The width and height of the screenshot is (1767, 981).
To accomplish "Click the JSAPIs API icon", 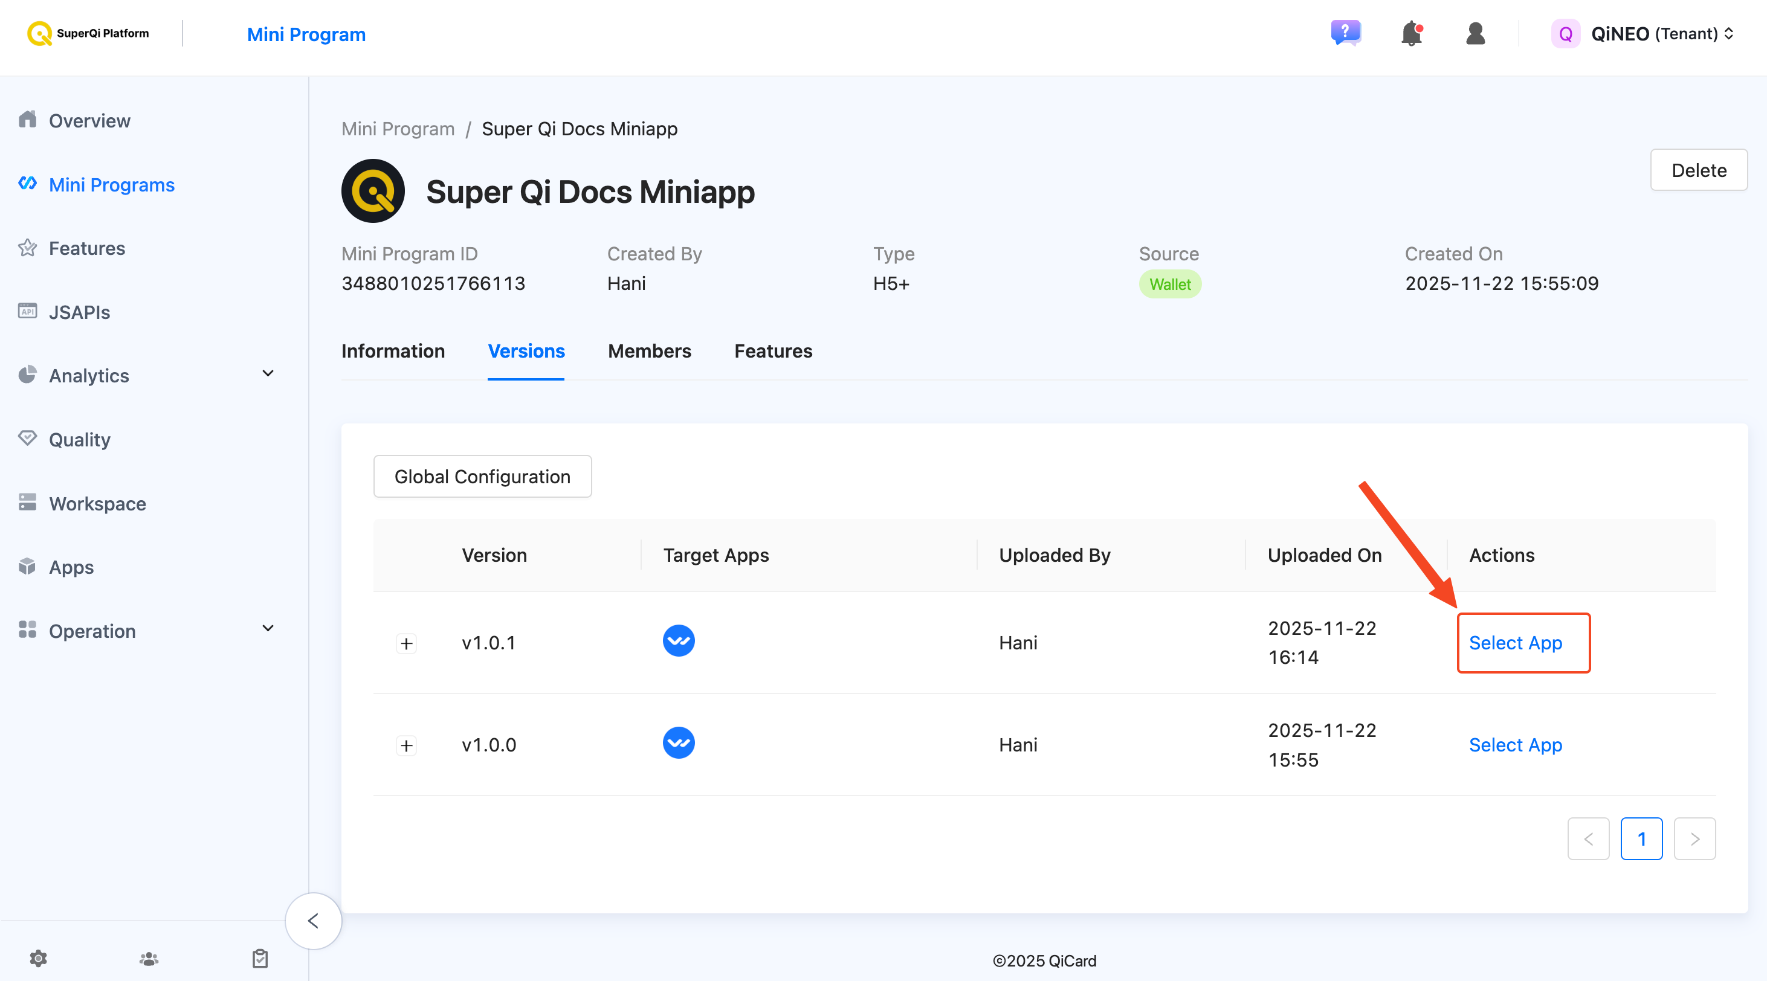I will (27, 310).
